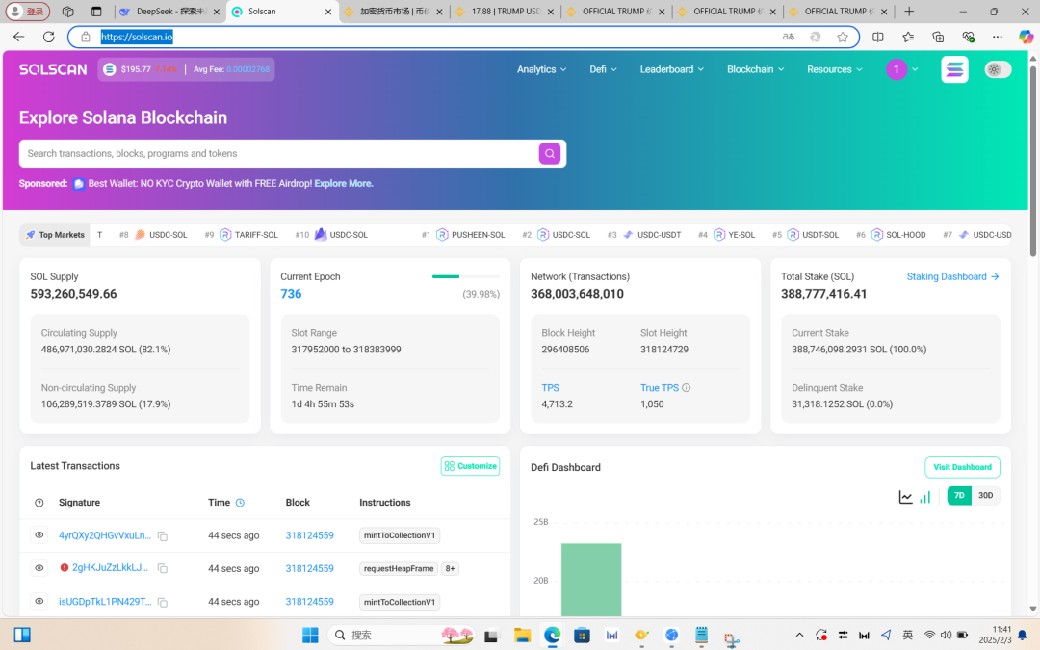Click the True TPS info icon
Image resolution: width=1040 pixels, height=650 pixels.
click(x=686, y=388)
